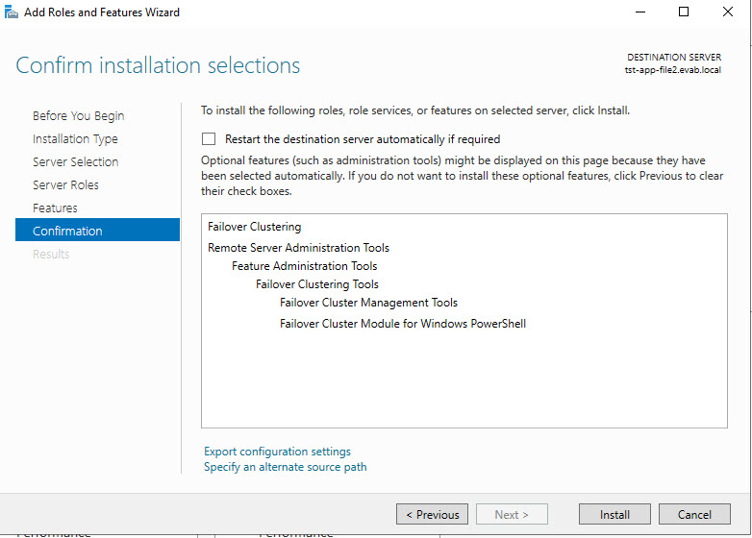Select the Confirmation step
Viewport: 752px width, 538px height.
pos(67,232)
